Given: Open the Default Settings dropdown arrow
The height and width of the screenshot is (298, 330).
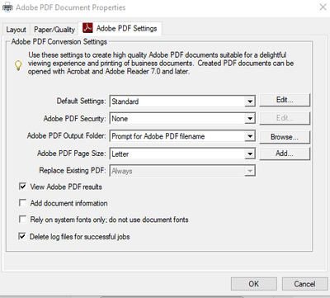Looking at the screenshot, I should [x=250, y=102].
